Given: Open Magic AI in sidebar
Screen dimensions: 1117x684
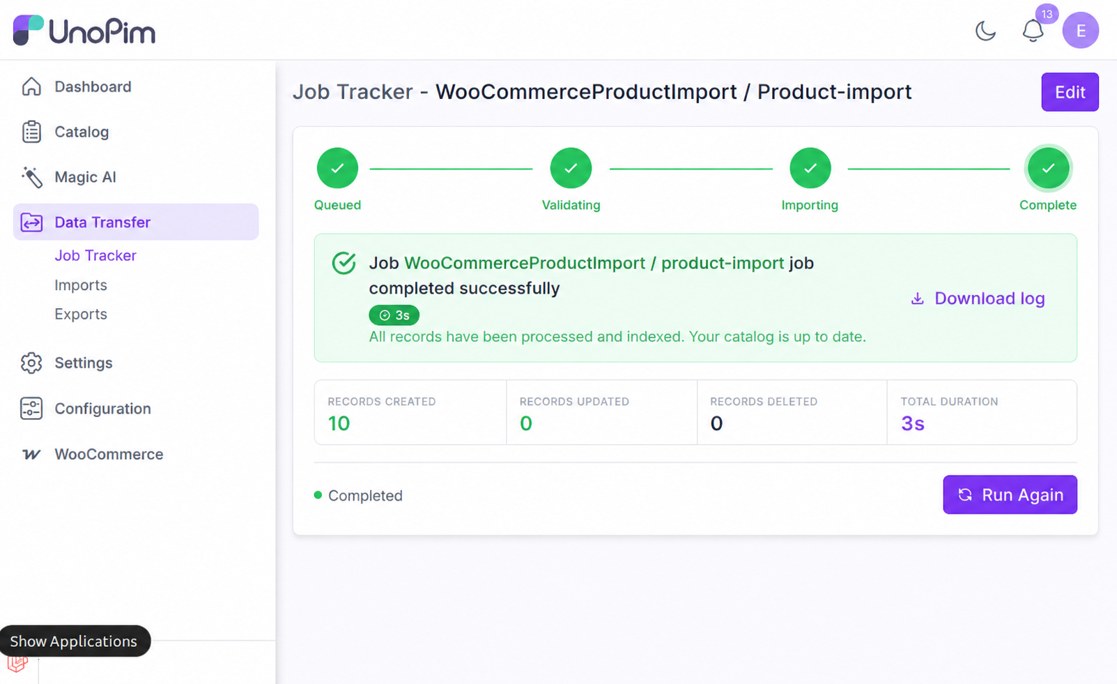Looking at the screenshot, I should (85, 177).
